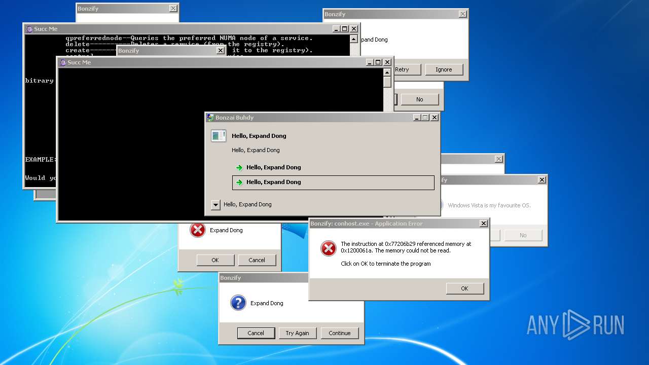Close the conhost.exe Application Error dialog

tap(484, 224)
